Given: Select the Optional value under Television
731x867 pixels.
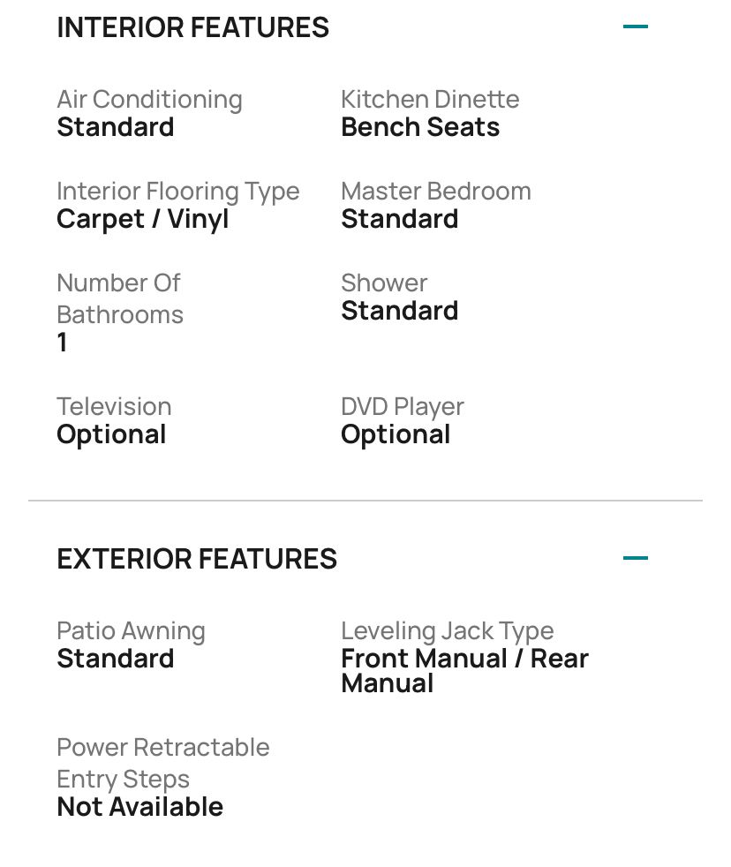Looking at the screenshot, I should click(x=111, y=434).
